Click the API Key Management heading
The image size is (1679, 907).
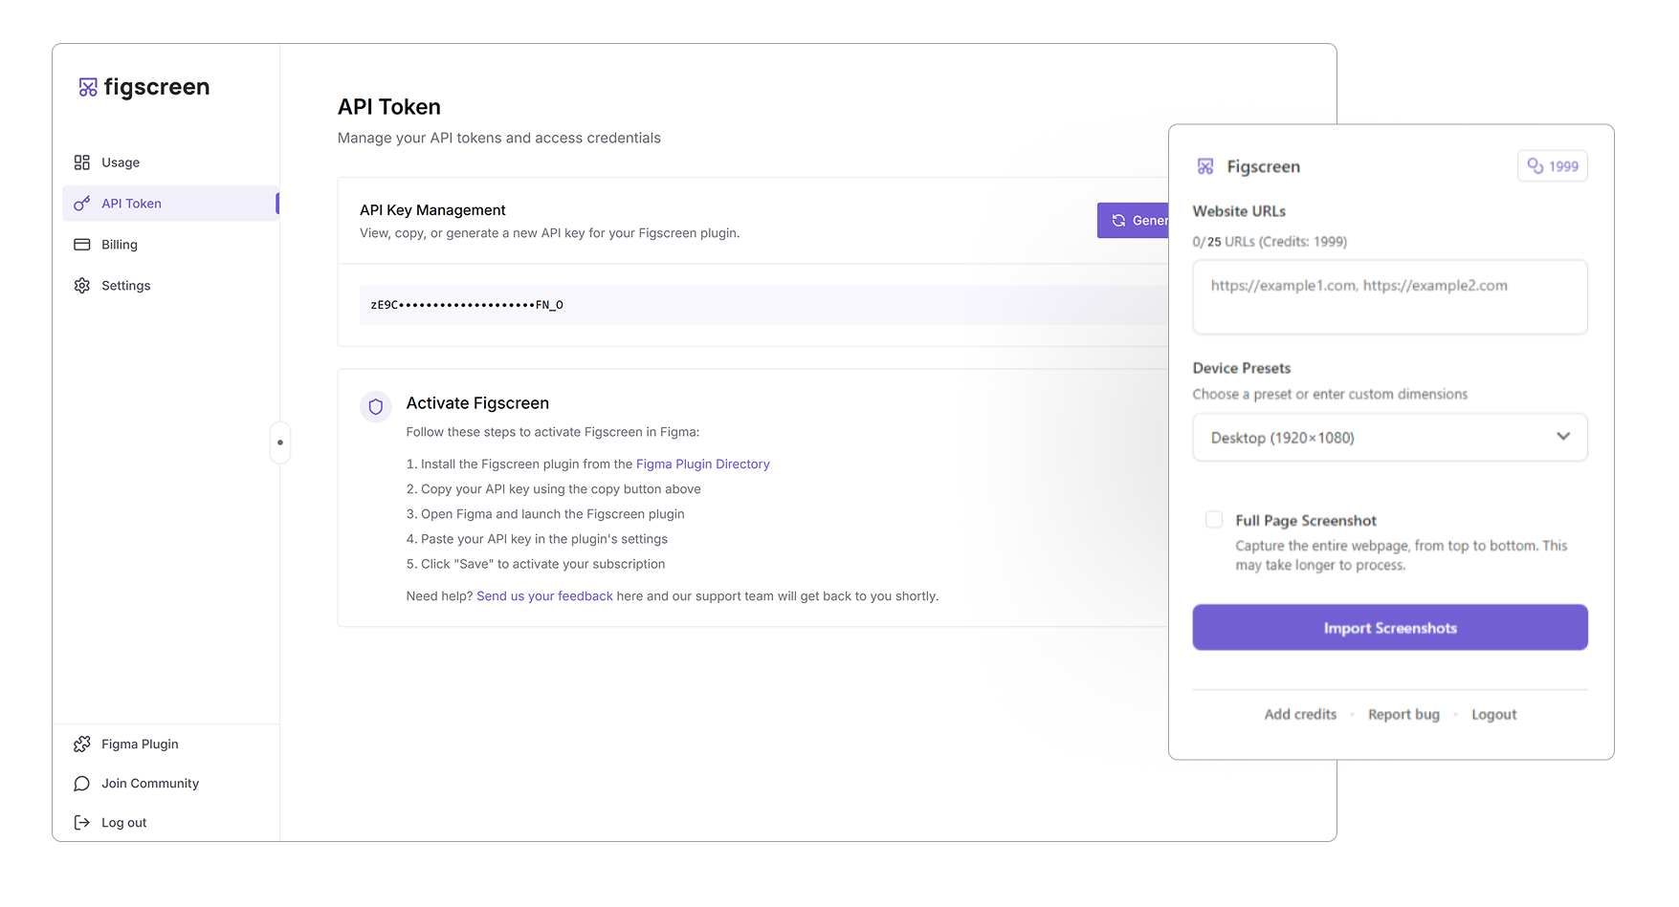(432, 210)
